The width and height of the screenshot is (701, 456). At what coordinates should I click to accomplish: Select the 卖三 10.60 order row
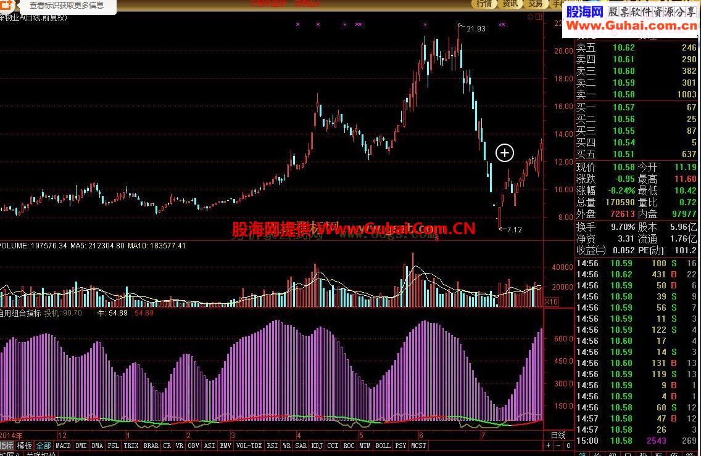(636, 71)
